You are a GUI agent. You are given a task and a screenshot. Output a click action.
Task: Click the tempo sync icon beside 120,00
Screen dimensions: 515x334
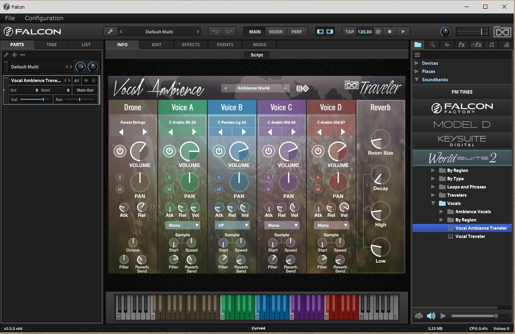point(377,32)
